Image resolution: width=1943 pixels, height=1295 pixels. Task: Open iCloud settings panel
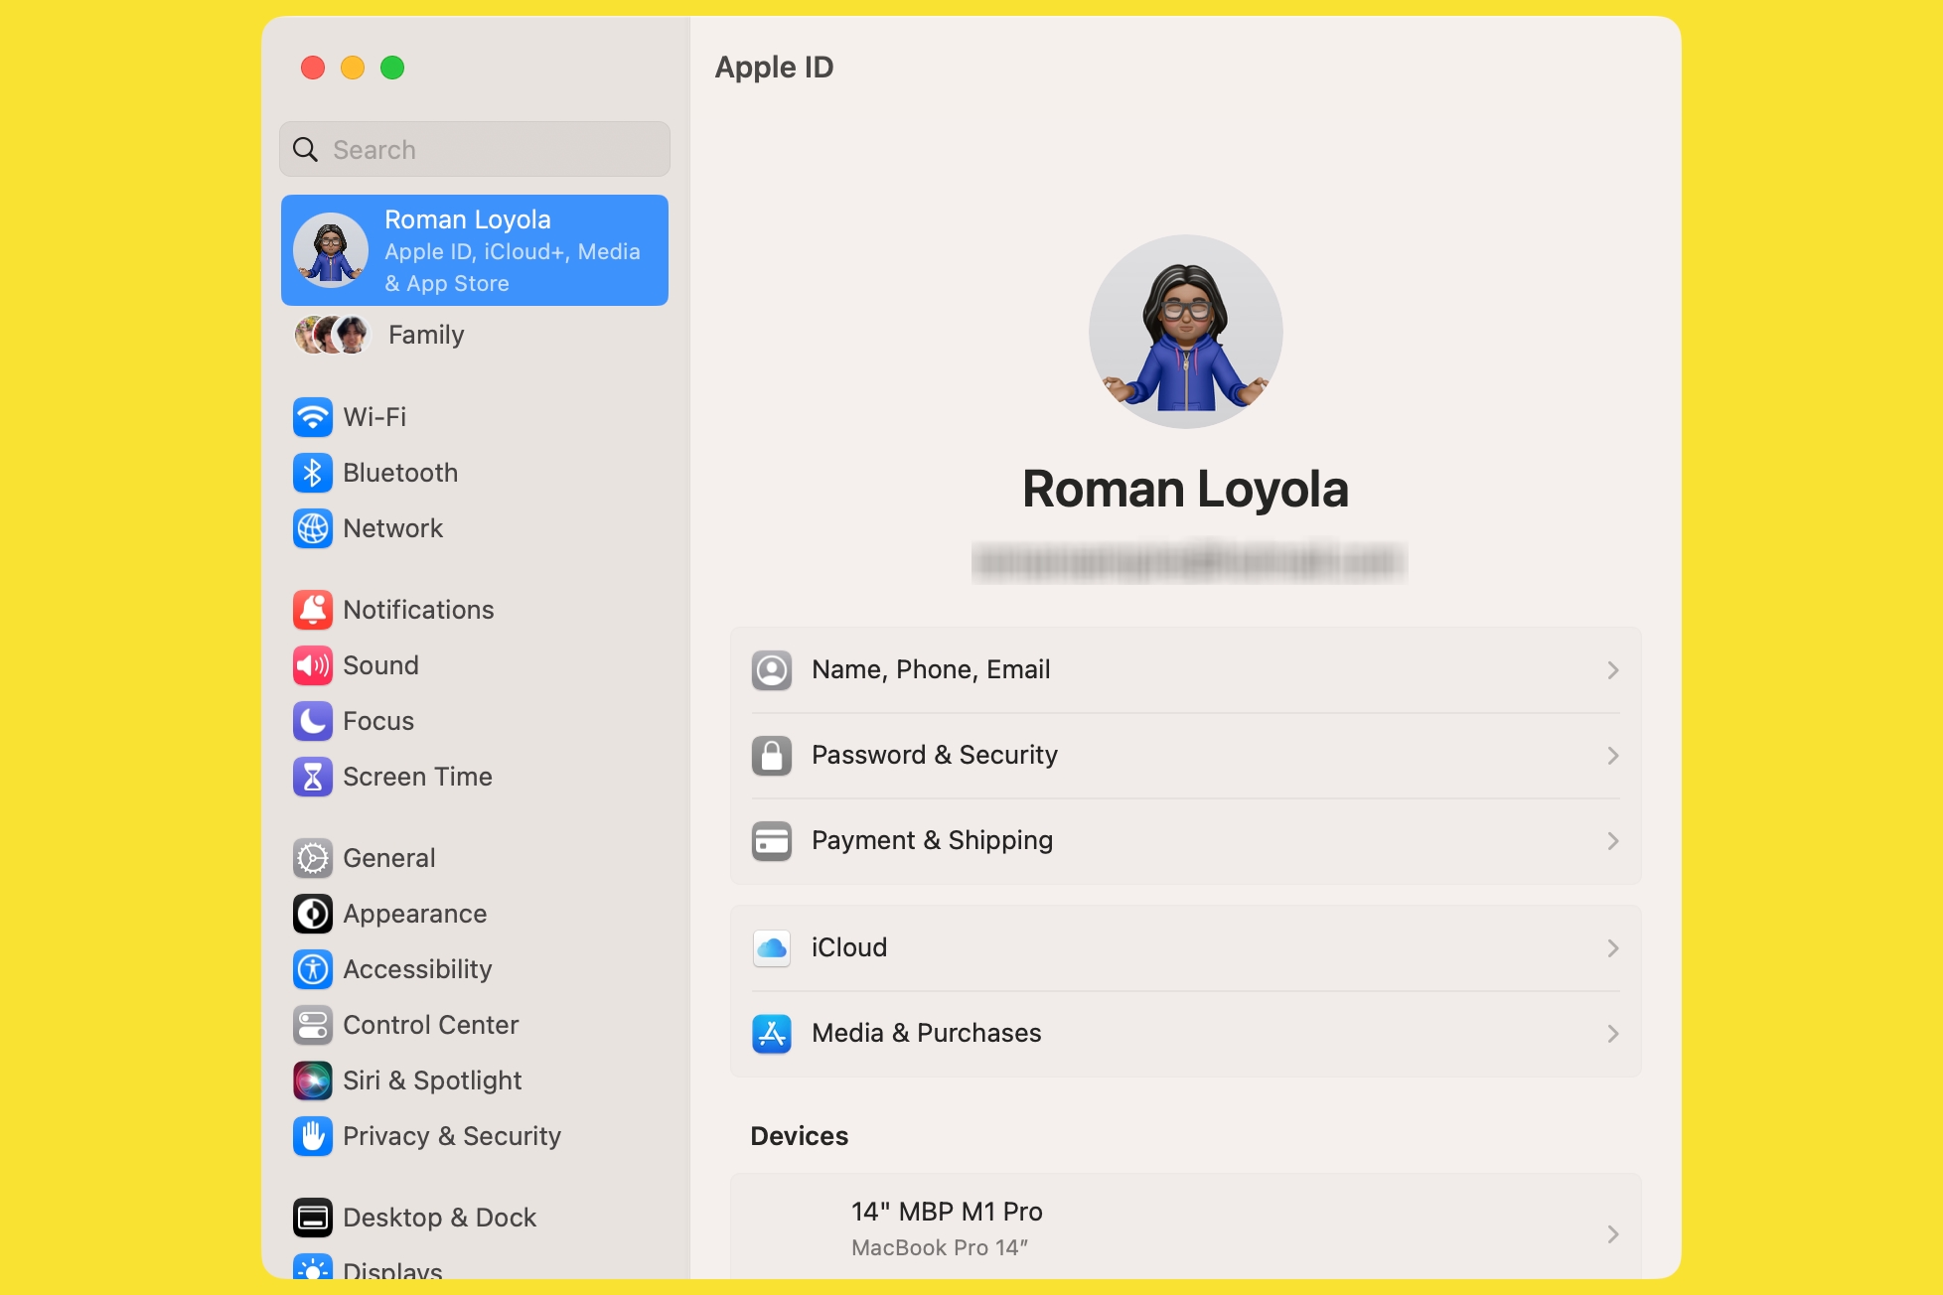click(x=1184, y=946)
